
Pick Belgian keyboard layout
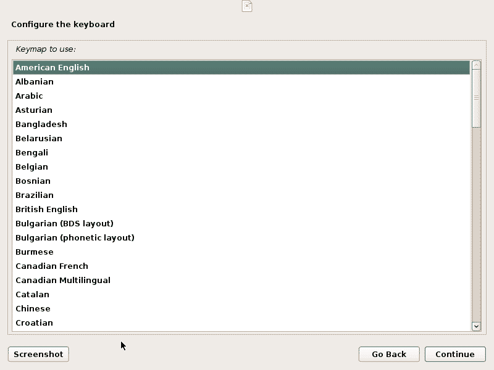pos(31,167)
